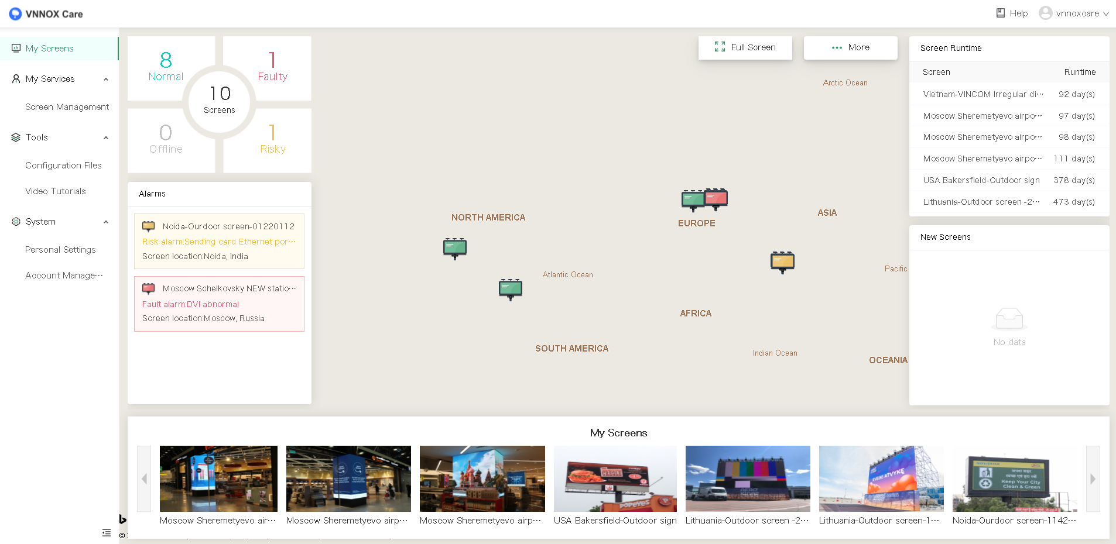Collapse the System menu section
The width and height of the screenshot is (1116, 544).
click(x=106, y=222)
